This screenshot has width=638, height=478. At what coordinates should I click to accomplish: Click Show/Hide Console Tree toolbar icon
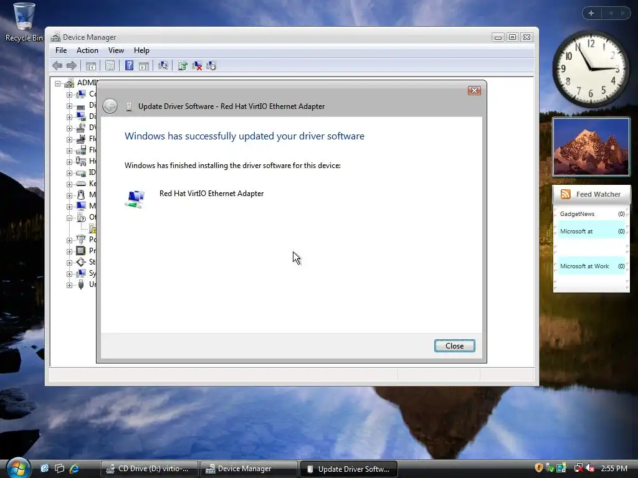pos(91,66)
